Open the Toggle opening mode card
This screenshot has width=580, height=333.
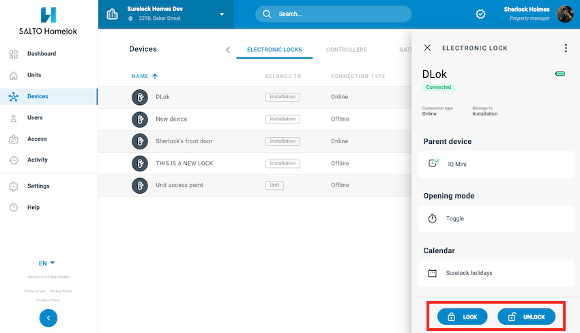(496, 219)
